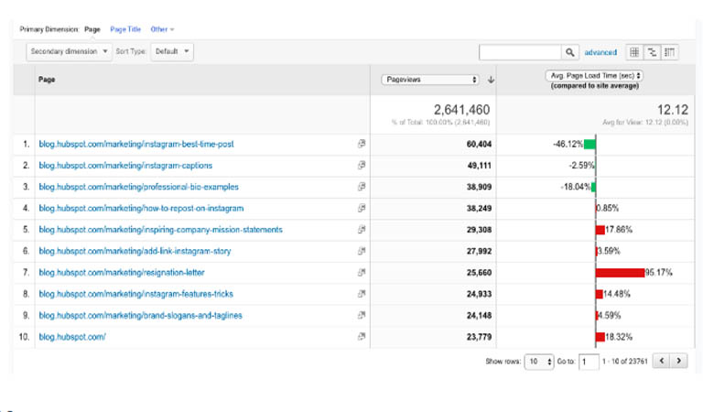Open professional-bio-examples external link icon
Image resolution: width=703 pixels, height=412 pixels.
362,187
